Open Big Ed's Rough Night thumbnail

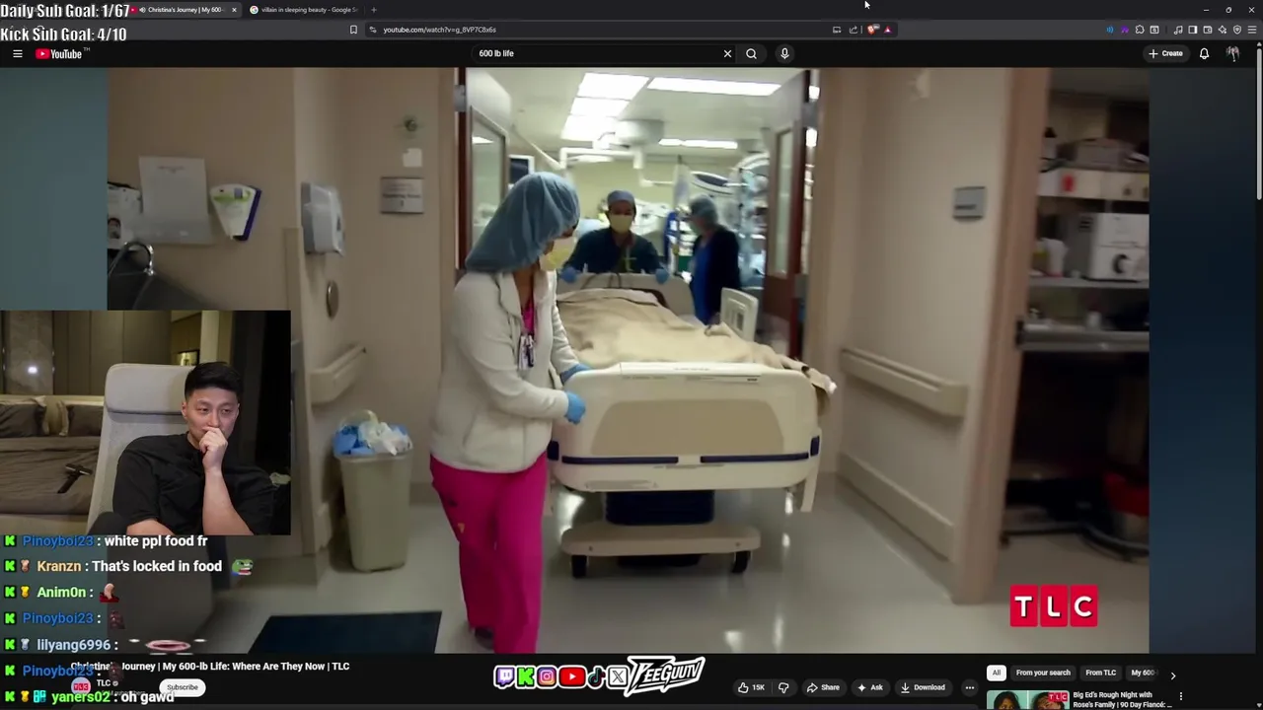(1027, 700)
